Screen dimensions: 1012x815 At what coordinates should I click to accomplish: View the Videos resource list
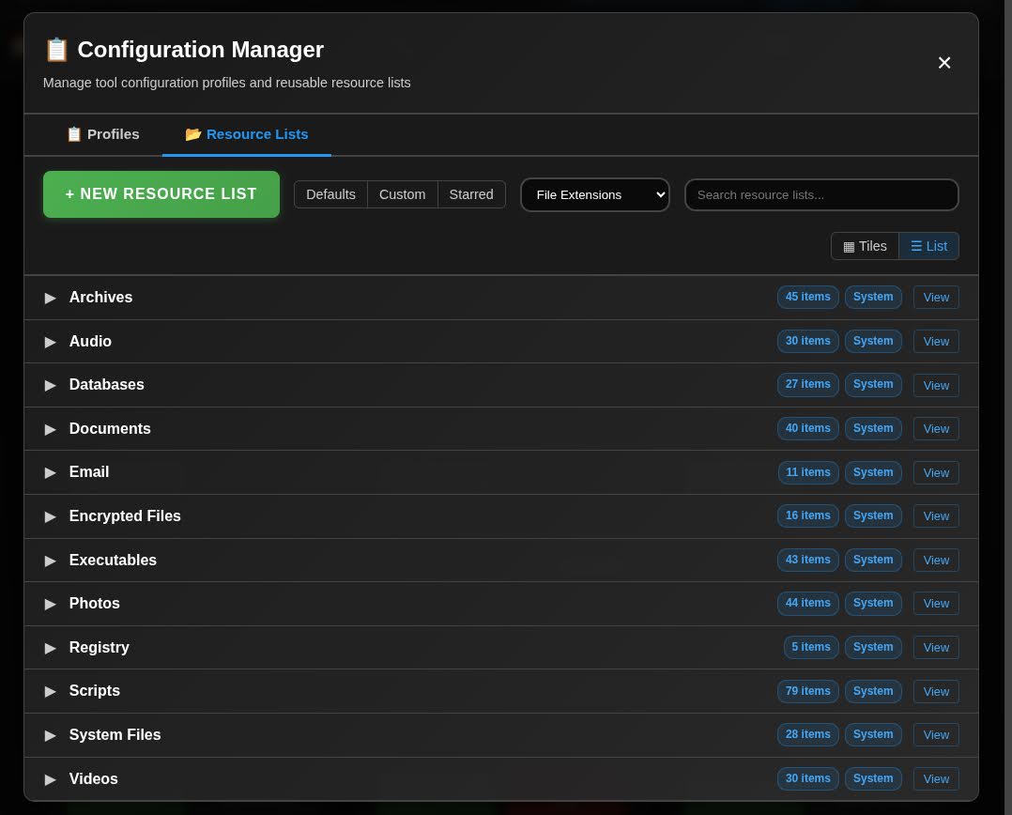tap(936, 779)
